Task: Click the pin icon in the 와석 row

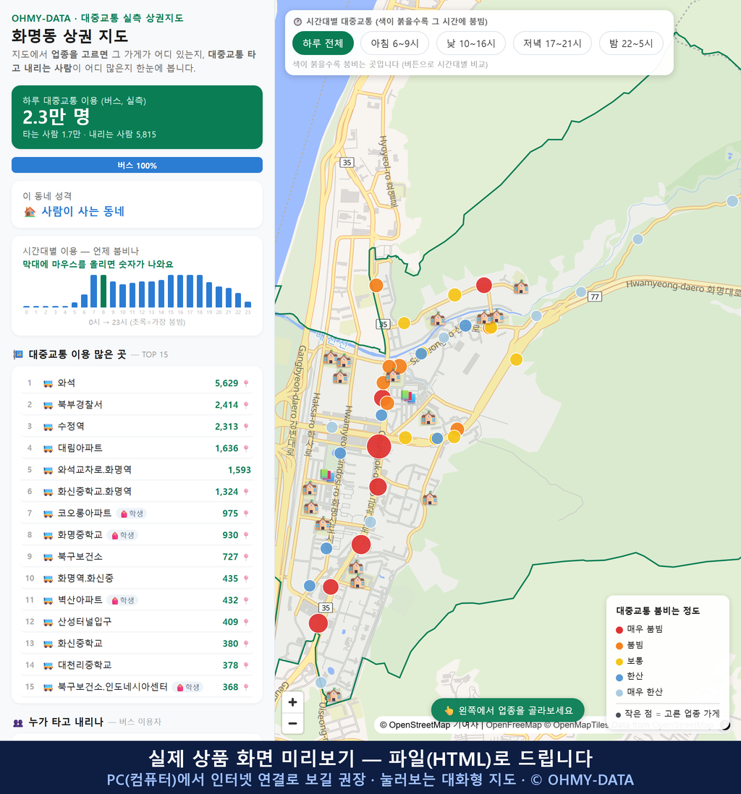Action: (x=246, y=383)
